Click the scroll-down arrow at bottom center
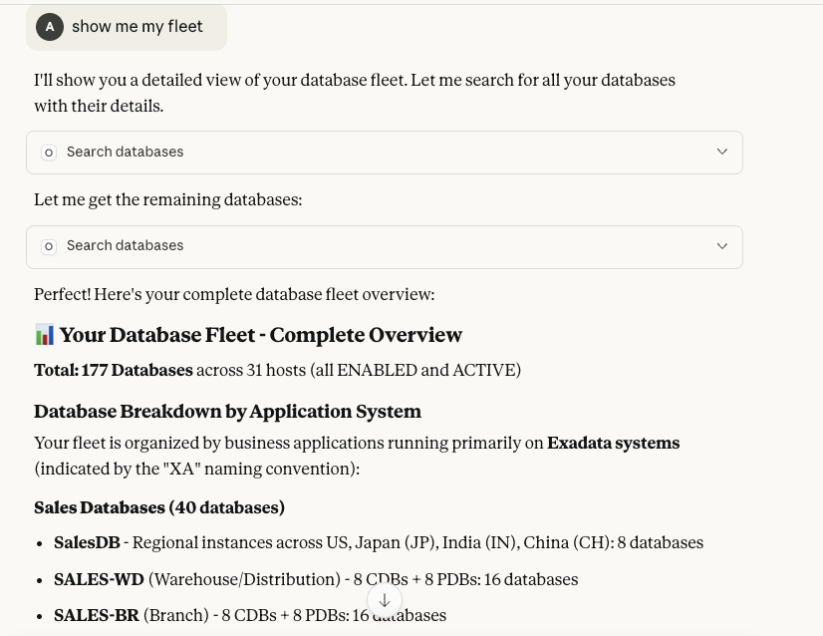 pyautogui.click(x=384, y=600)
